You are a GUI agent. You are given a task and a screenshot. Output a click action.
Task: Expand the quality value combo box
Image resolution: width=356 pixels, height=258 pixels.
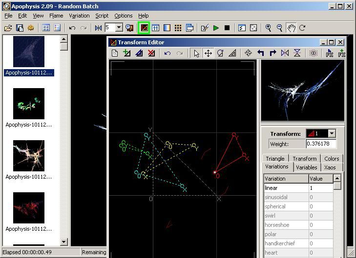(x=119, y=28)
